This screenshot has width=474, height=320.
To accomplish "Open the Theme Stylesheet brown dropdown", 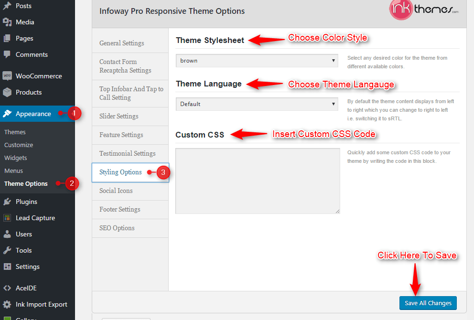I will (257, 61).
